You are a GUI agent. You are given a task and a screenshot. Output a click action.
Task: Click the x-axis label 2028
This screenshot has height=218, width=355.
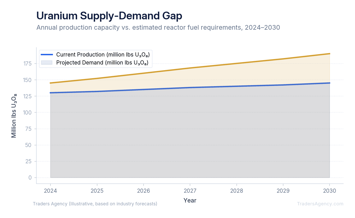236,191
